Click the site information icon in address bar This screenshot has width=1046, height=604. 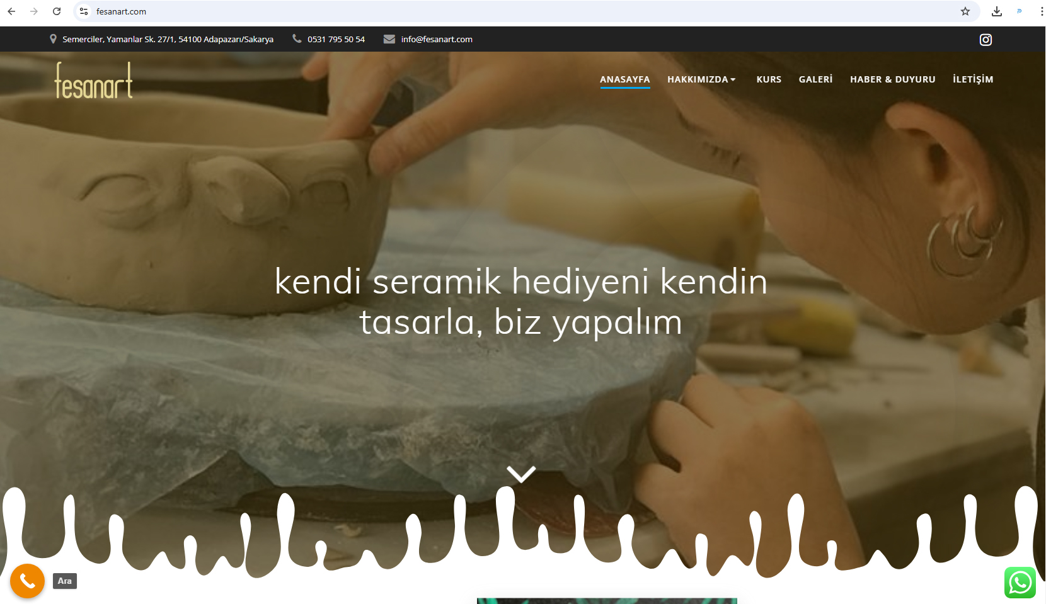84,11
